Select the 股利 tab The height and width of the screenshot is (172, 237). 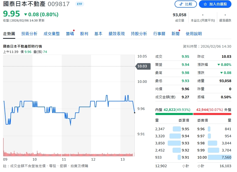[x=84, y=33]
